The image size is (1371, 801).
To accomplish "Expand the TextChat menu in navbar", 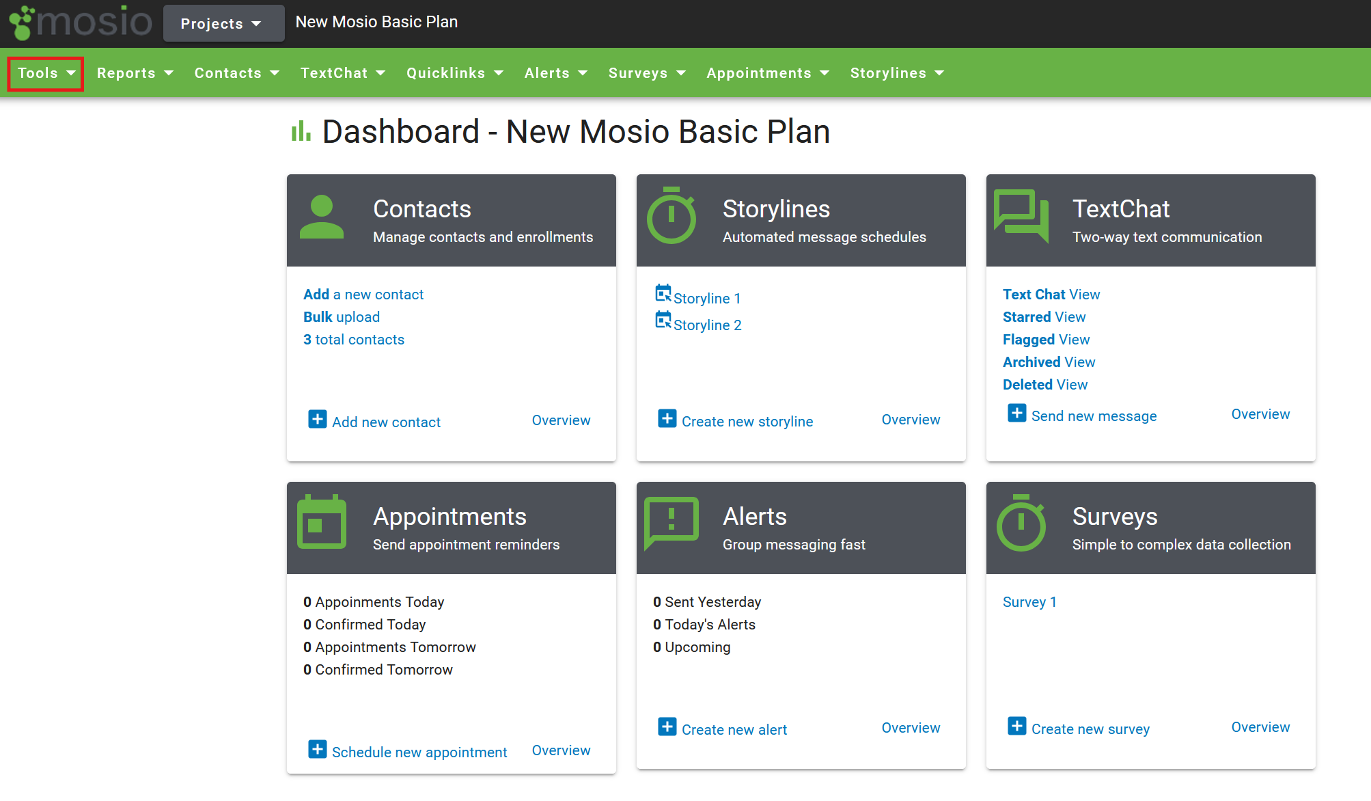I will pos(343,73).
